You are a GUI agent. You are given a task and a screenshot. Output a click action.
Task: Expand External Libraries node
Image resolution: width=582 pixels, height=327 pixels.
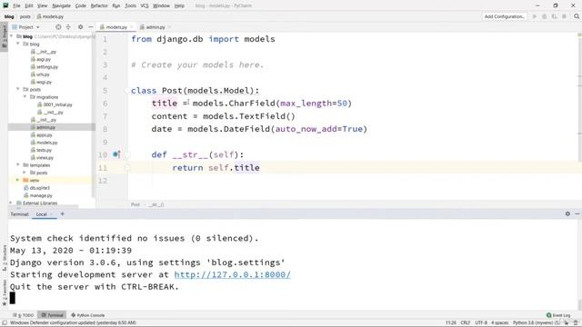click(x=11, y=203)
